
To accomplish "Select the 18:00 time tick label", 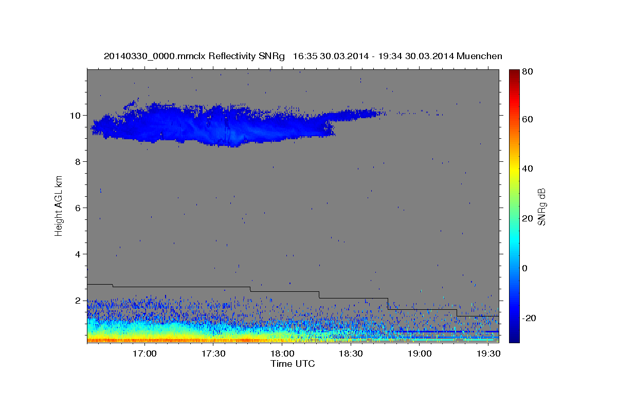I will coord(282,354).
